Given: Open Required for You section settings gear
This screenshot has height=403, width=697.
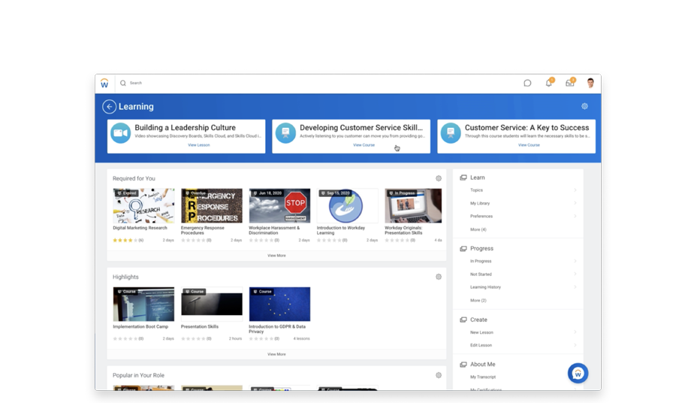Looking at the screenshot, I should [x=439, y=179].
